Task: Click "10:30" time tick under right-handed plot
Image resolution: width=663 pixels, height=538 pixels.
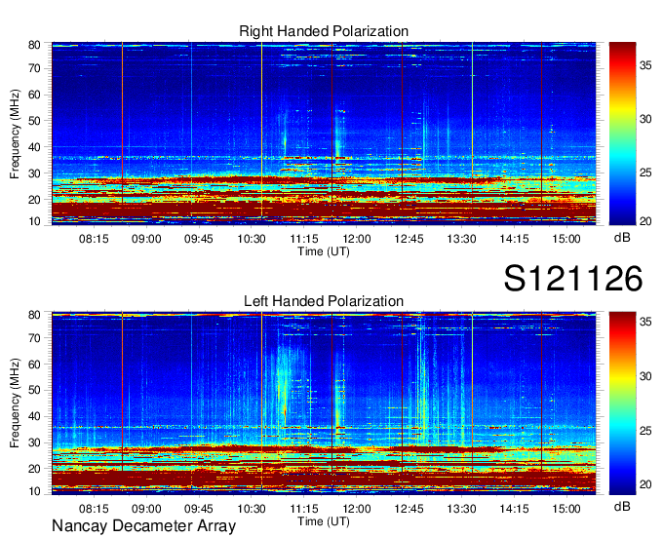Action: [x=252, y=239]
